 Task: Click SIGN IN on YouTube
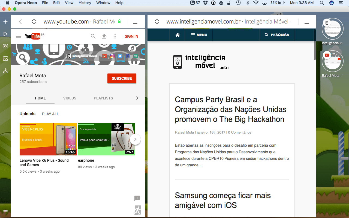[x=131, y=36]
